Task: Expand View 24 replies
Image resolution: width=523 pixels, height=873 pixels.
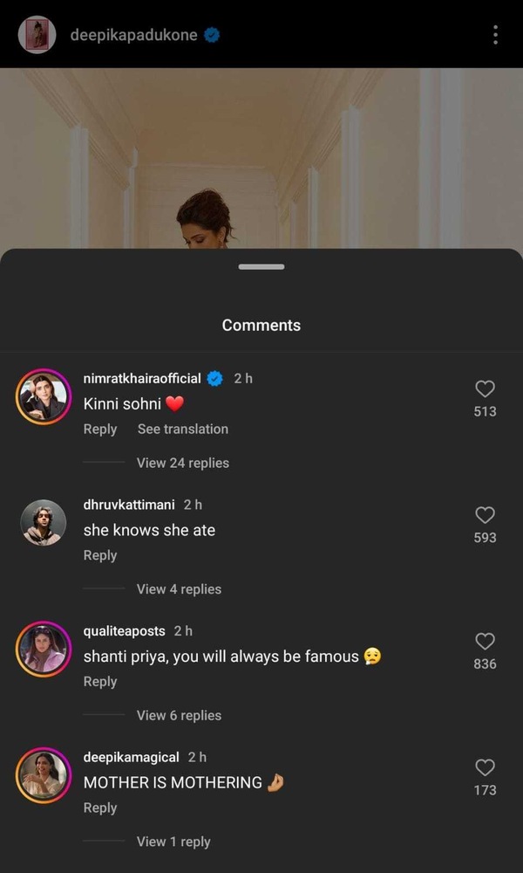Action: pyautogui.click(x=182, y=463)
